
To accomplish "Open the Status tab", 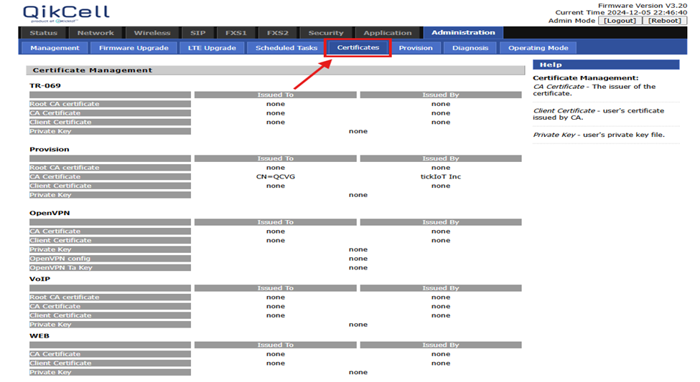I will coord(44,33).
